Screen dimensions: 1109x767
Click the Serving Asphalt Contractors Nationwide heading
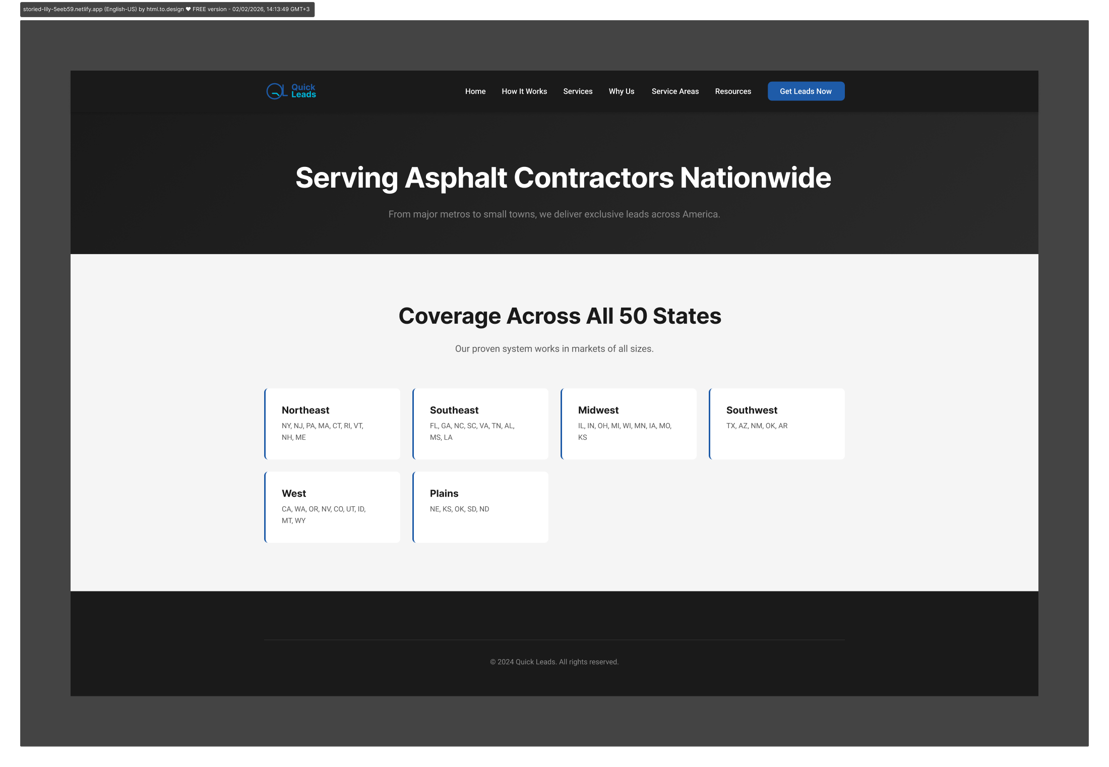click(563, 178)
